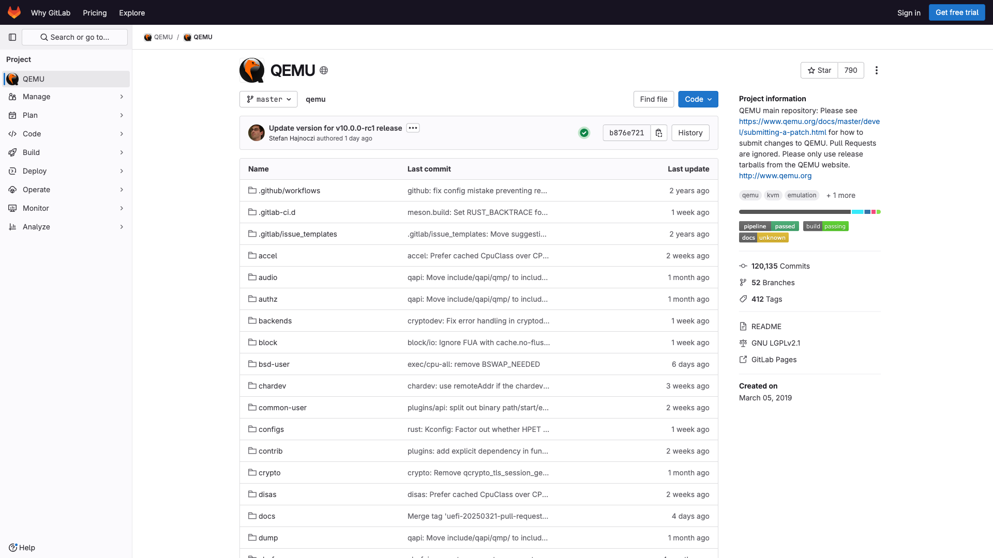Click the GitLab fox logo
This screenshot has height=558, width=993.
(x=14, y=12)
